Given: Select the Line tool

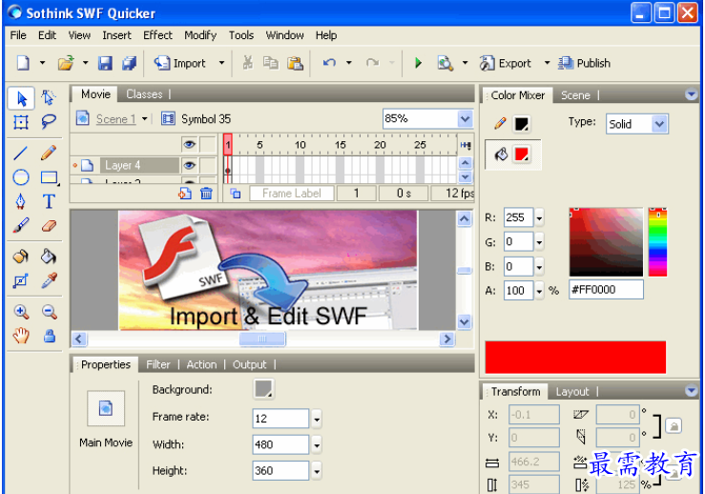Looking at the screenshot, I should [21, 154].
